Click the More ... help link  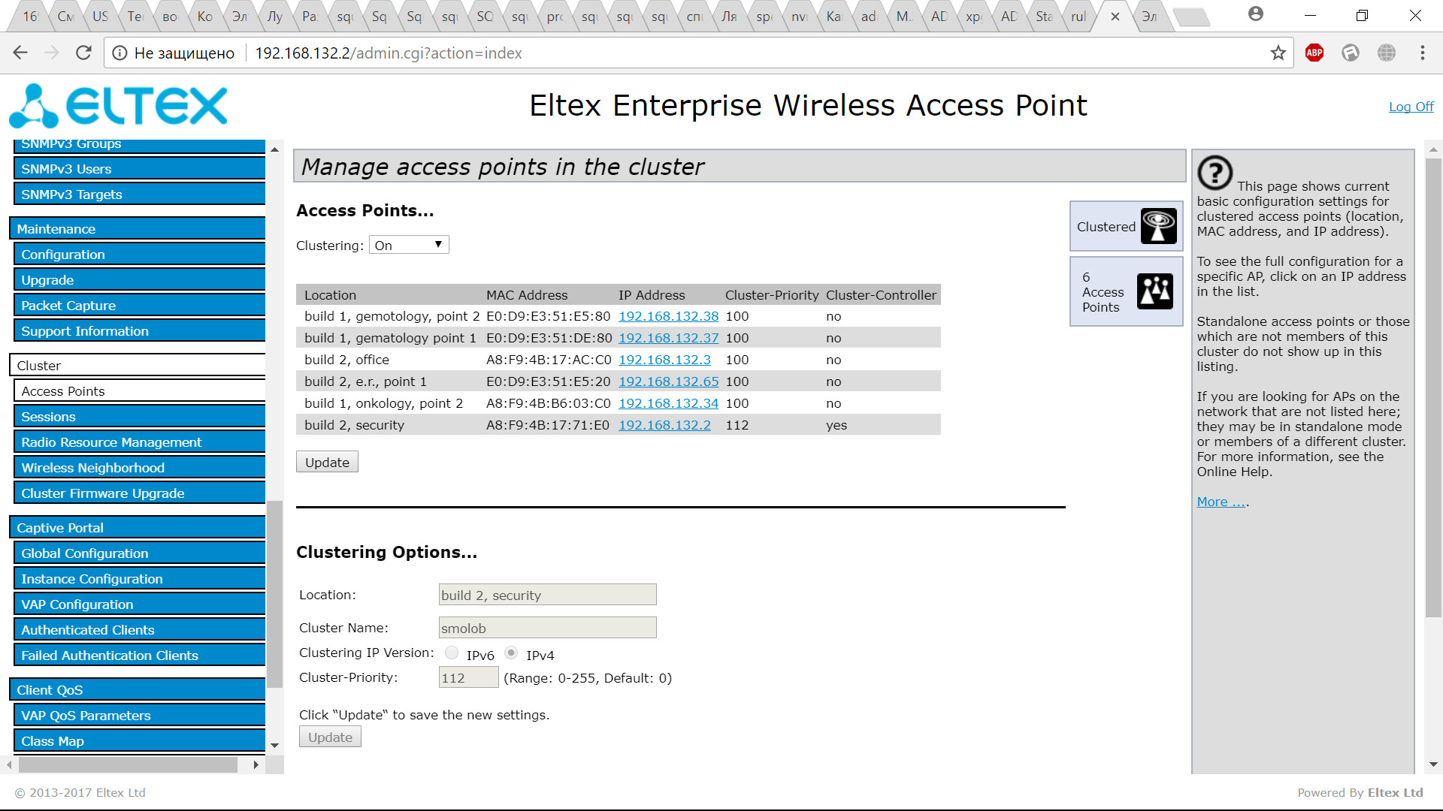pyautogui.click(x=1221, y=502)
